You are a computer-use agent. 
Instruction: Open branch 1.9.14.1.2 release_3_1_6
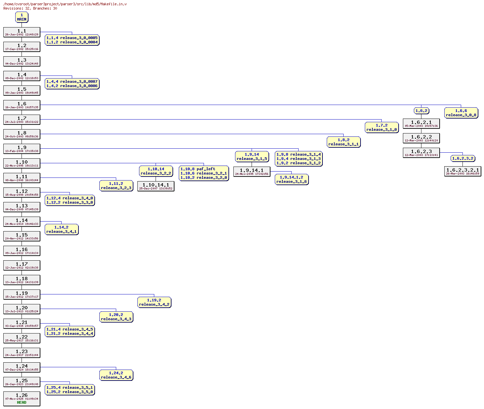point(291,179)
